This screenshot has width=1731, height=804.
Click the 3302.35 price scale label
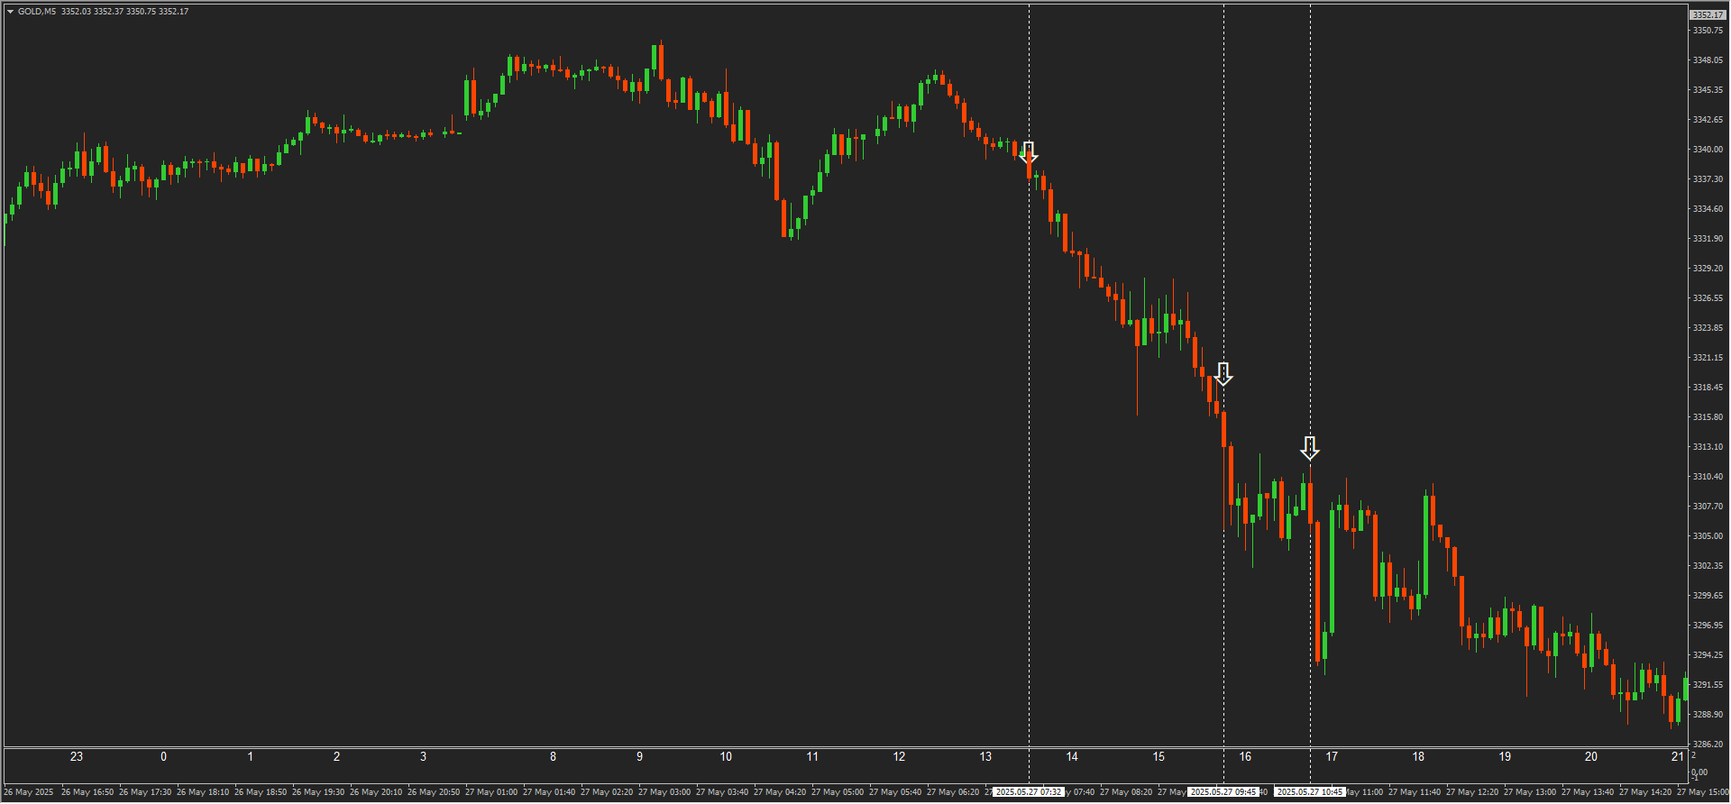(x=1708, y=566)
